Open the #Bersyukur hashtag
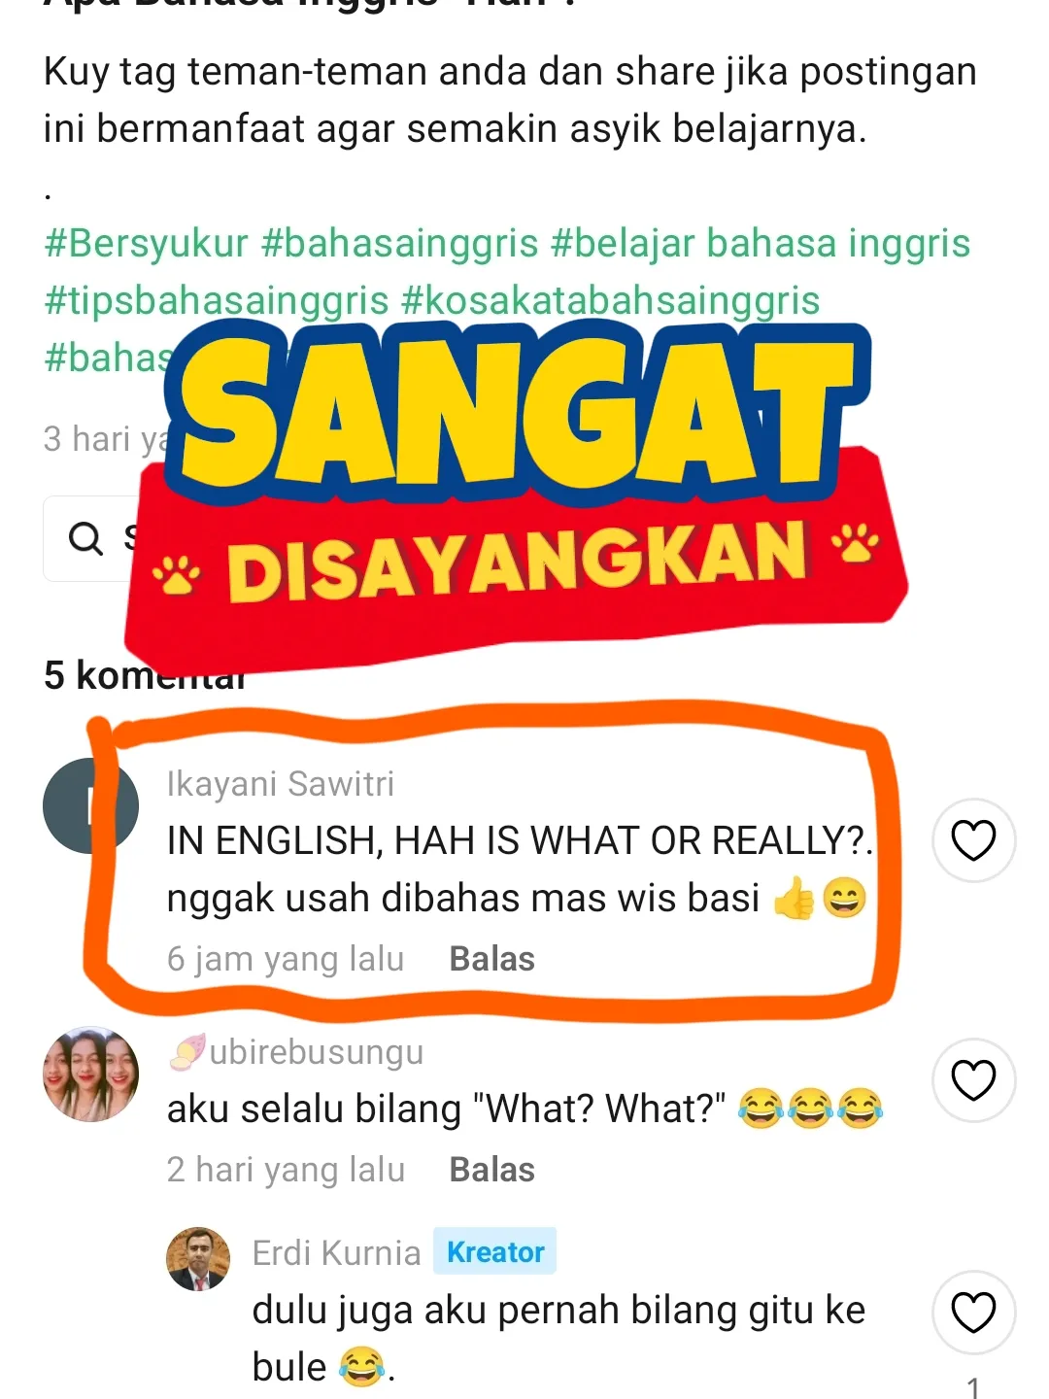The height and width of the screenshot is (1399, 1049). tap(147, 244)
